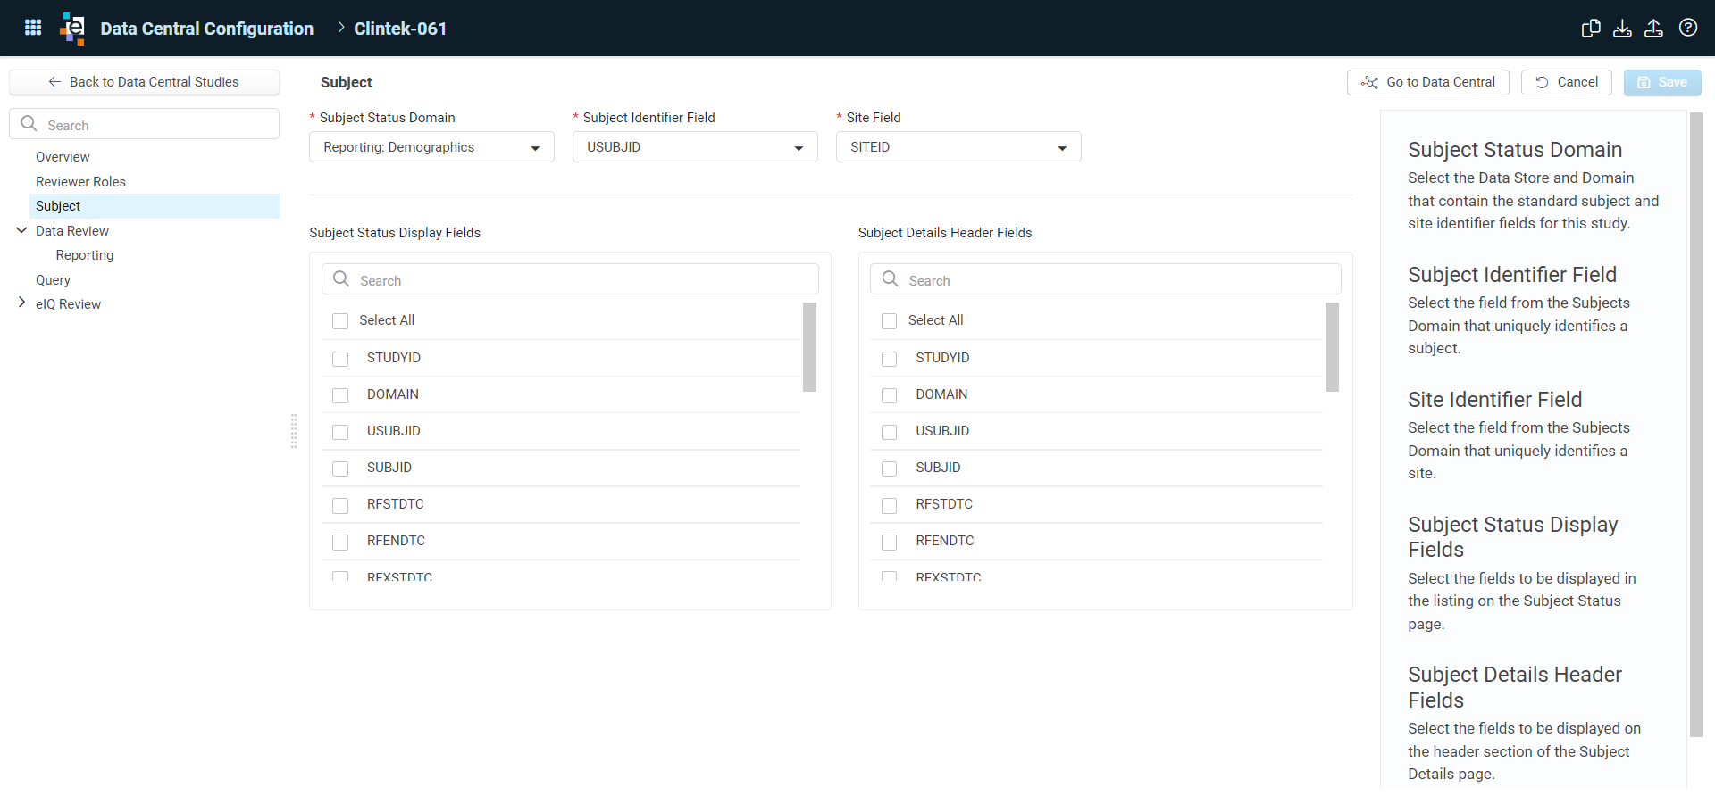The width and height of the screenshot is (1715, 804).
Task: Select Reviewer Roles in the sidebar
Action: pos(80,181)
